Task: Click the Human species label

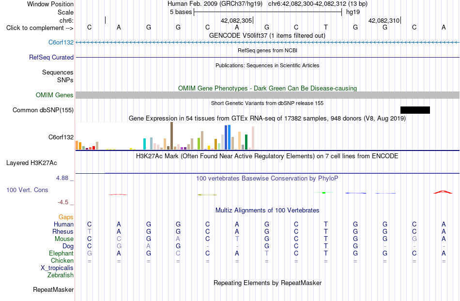Action: pos(63,224)
